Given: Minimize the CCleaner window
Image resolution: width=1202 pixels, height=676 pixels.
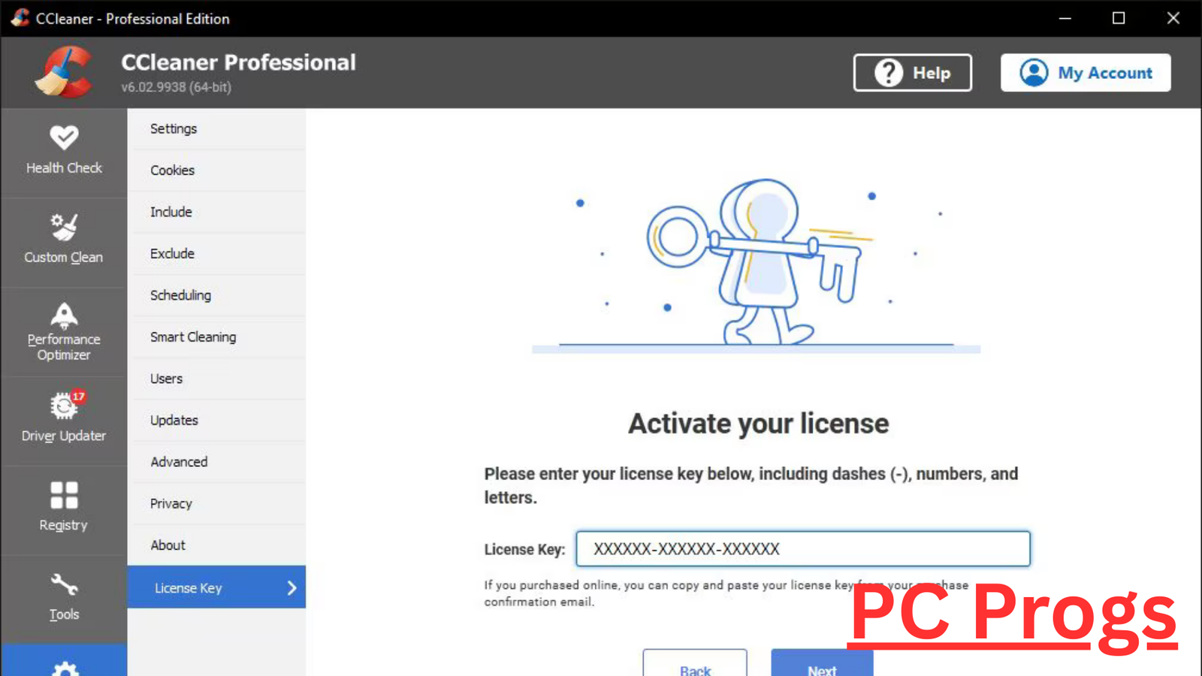Looking at the screenshot, I should 1065,18.
